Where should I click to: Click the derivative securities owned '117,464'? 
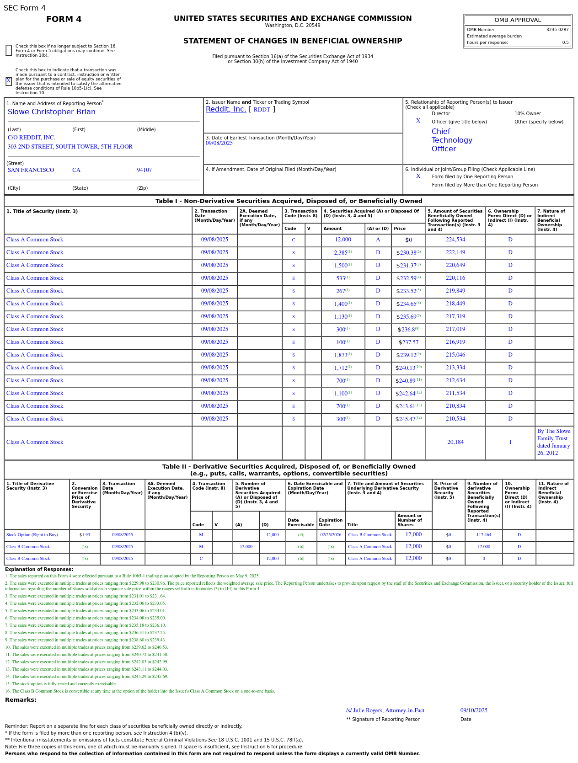[x=484, y=535]
